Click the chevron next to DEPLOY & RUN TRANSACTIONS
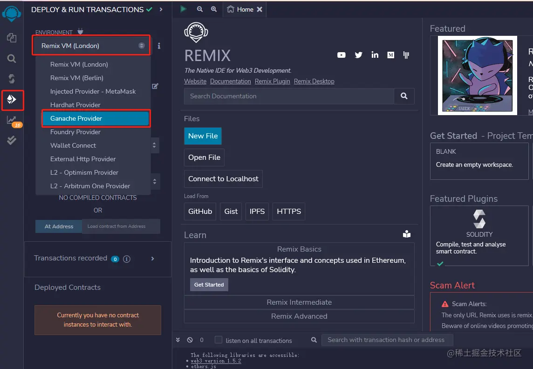Viewport: 533px width, 369px height. pyautogui.click(x=161, y=9)
